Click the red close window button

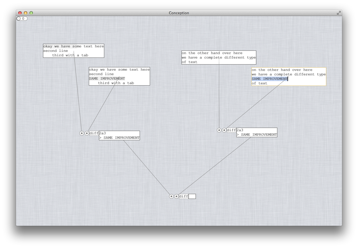[20, 13]
